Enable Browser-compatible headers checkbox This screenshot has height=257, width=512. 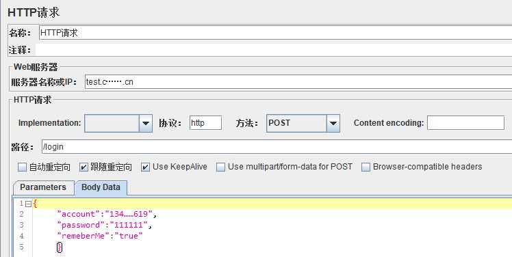coord(366,167)
